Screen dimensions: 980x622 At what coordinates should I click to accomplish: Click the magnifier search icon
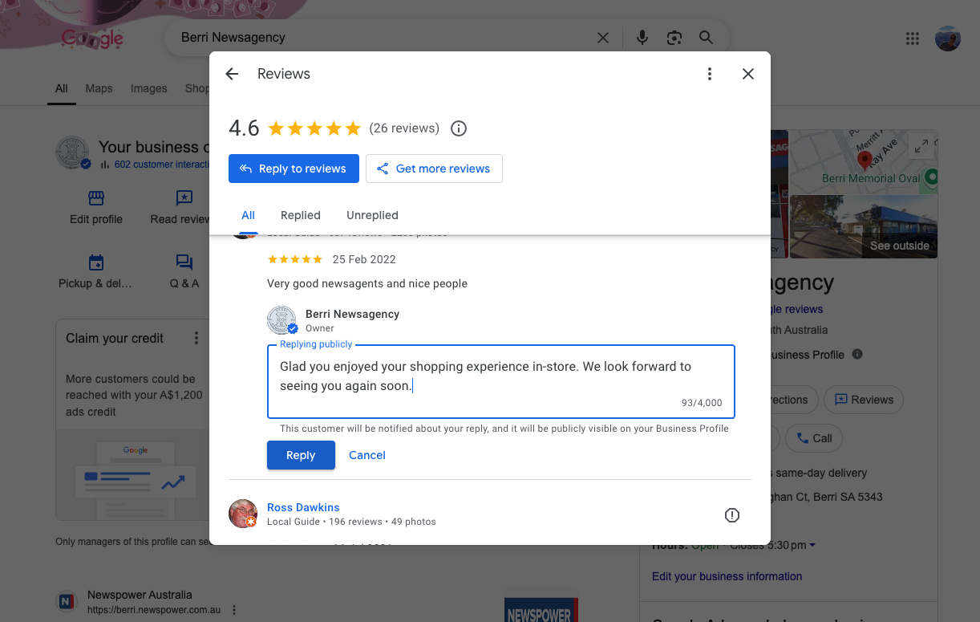coord(706,38)
